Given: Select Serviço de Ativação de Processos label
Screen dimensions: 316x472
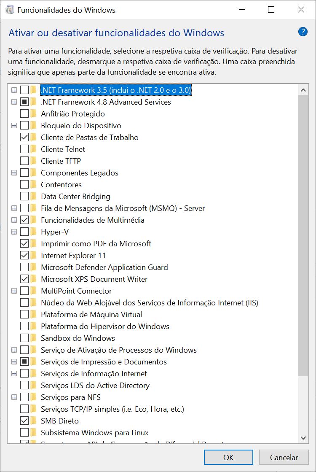Looking at the screenshot, I should (119, 350).
